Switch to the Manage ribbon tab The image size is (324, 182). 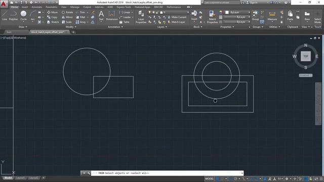(75, 7)
